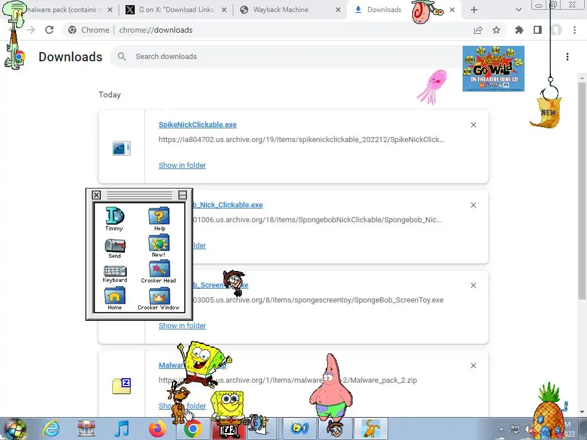Open the Crocker Window folder

click(x=159, y=298)
